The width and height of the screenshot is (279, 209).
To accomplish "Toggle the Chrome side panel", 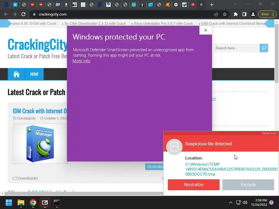I will (x=244, y=14).
